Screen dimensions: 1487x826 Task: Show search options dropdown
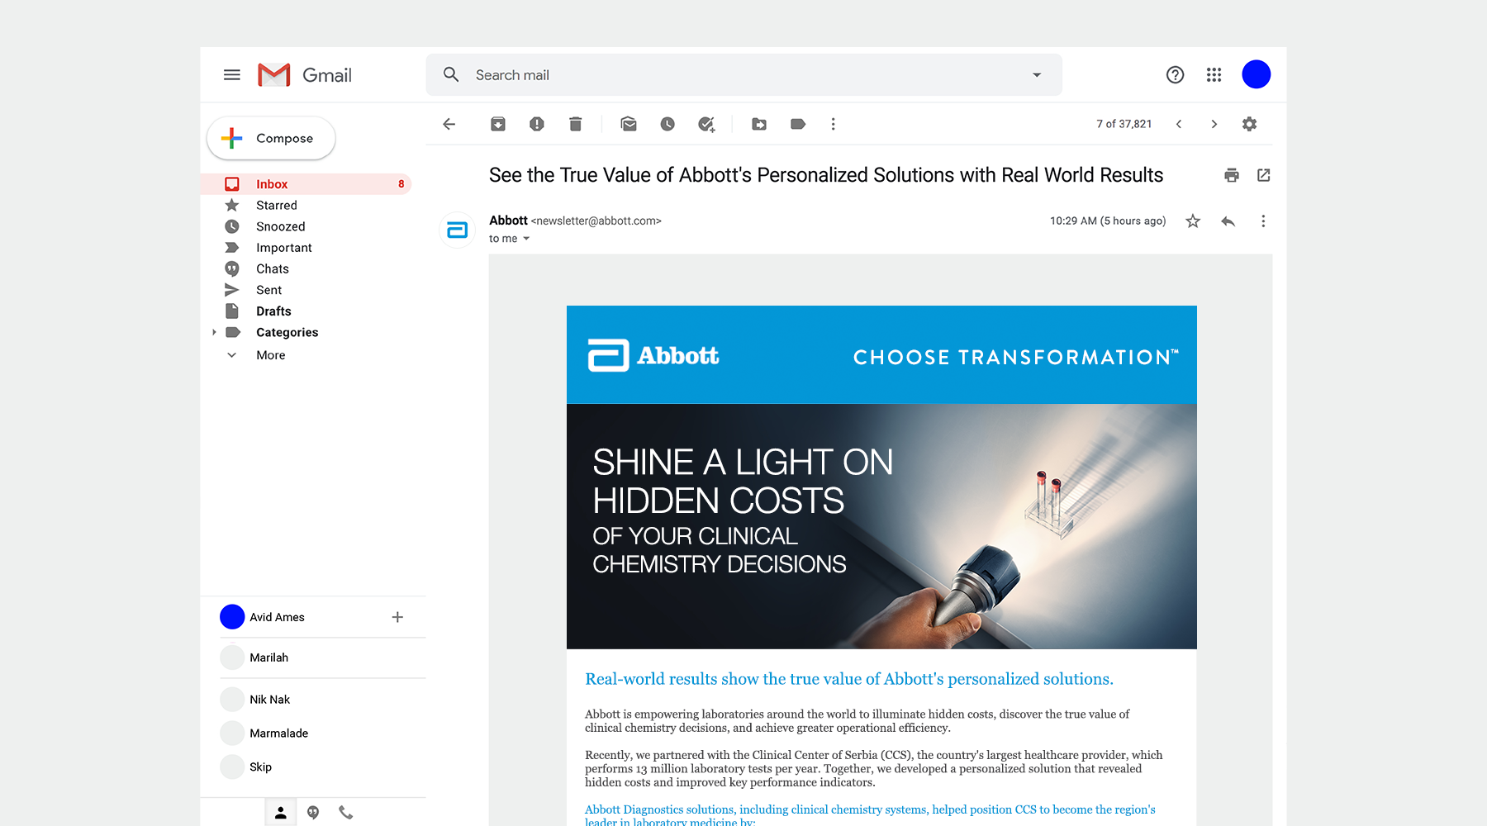pyautogui.click(x=1037, y=75)
